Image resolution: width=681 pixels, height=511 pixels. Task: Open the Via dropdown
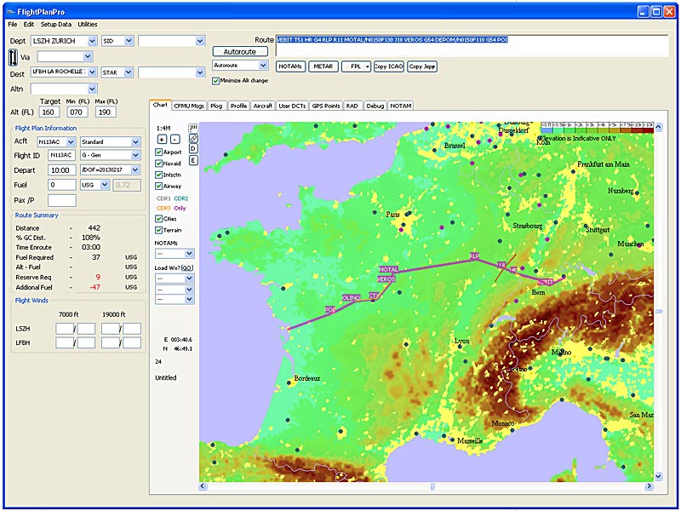click(x=89, y=56)
